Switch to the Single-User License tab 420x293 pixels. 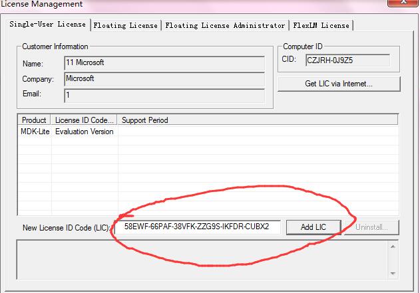[x=48, y=25]
